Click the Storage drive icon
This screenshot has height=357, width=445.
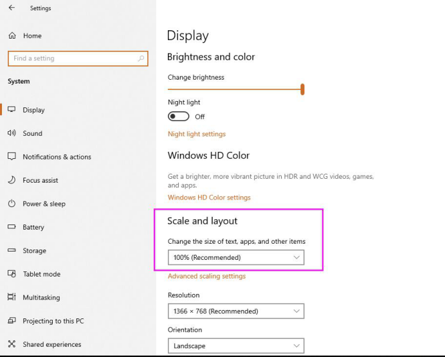point(12,251)
